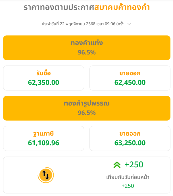The image size is (173, 196).
Task: Open the ประจำวันที่ 22 พฤศจิกายน 2568 selector
Action: (x=82, y=24)
